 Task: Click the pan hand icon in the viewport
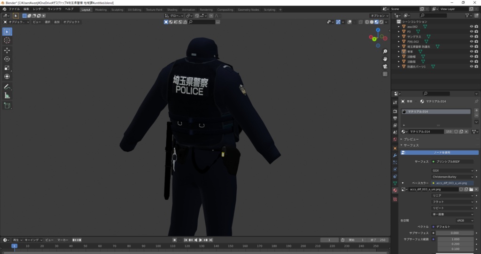385,59
